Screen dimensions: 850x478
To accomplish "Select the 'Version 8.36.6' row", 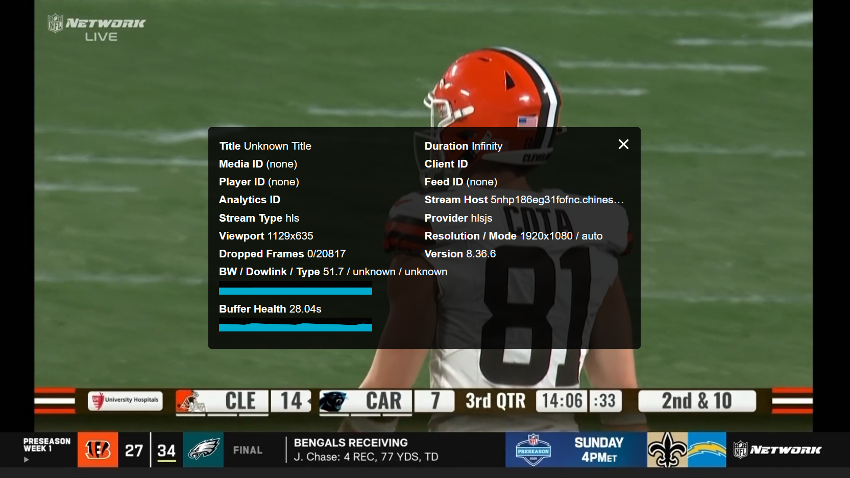I will [x=460, y=254].
